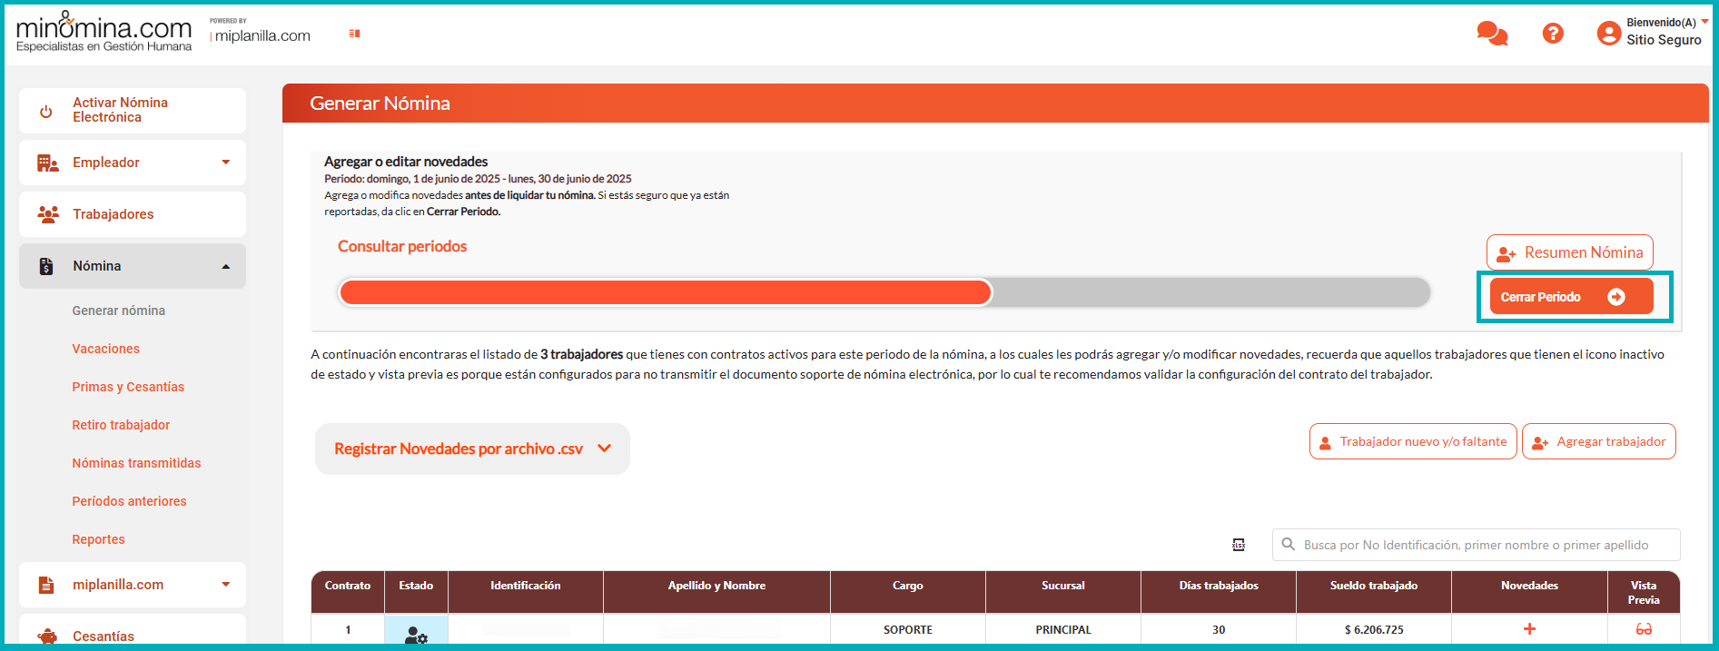
Task: Click the worker estado gear icon
Action: pyautogui.click(x=416, y=635)
